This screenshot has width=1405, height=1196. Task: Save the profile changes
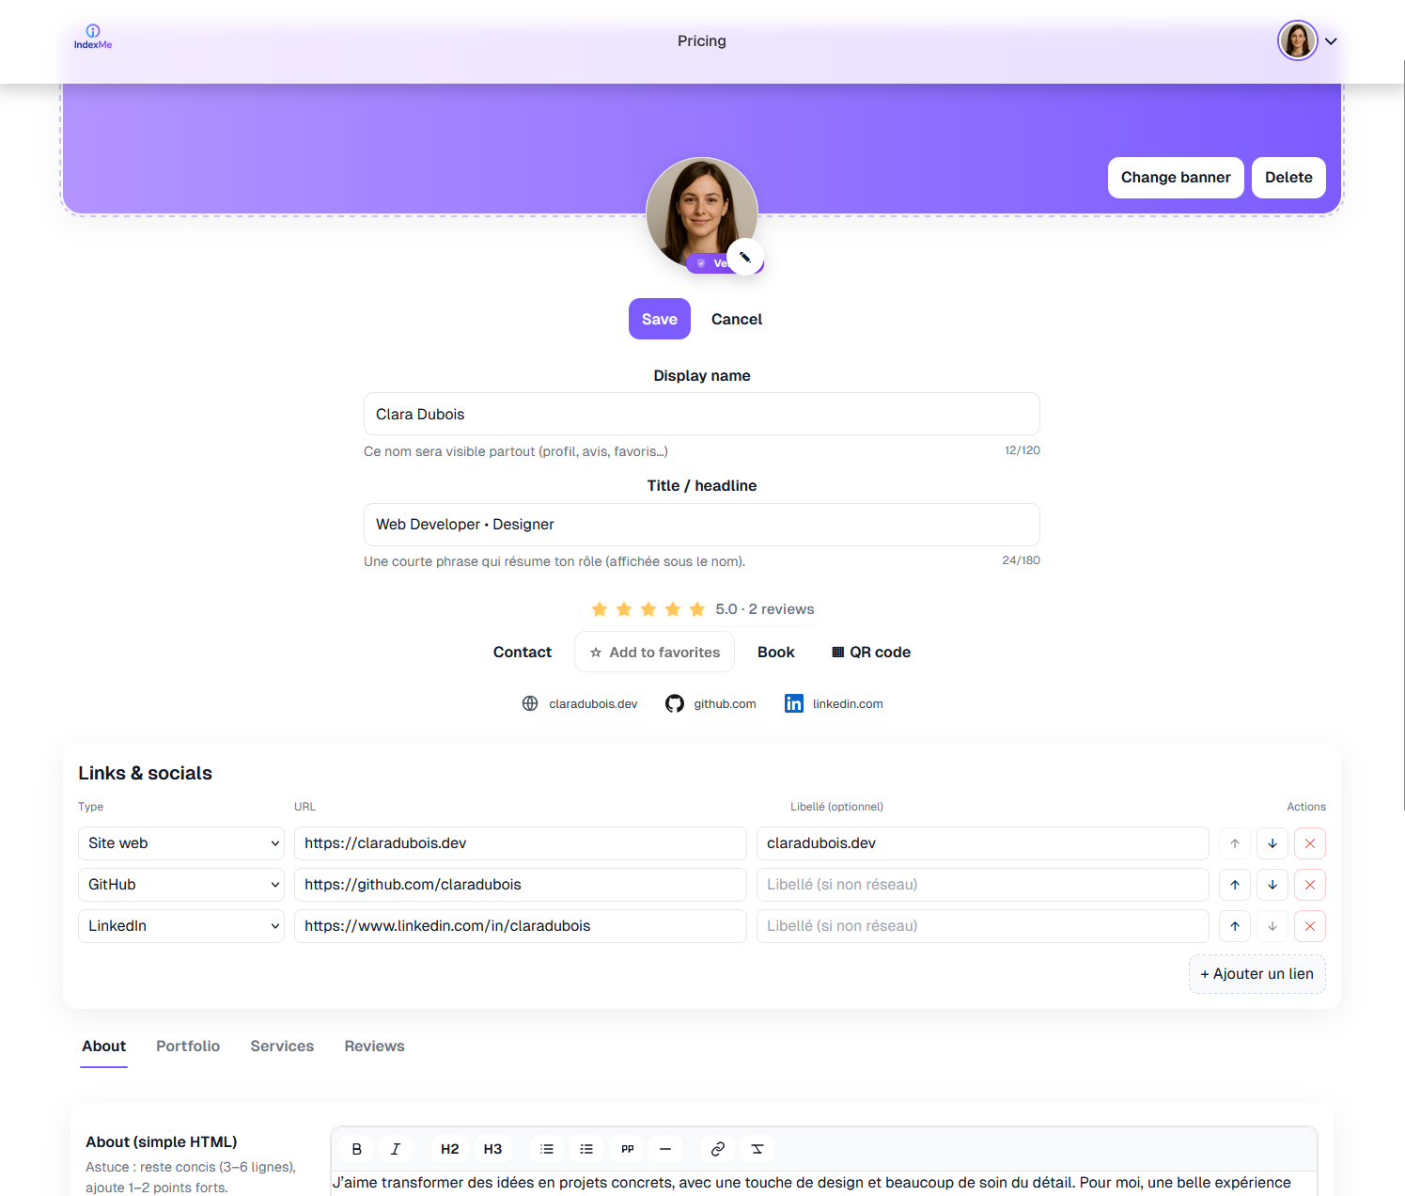[x=659, y=319]
